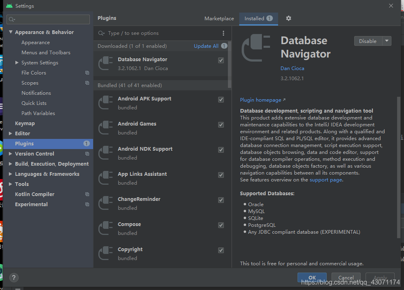
Task: Expand the Version Control node
Action: pos(10,154)
